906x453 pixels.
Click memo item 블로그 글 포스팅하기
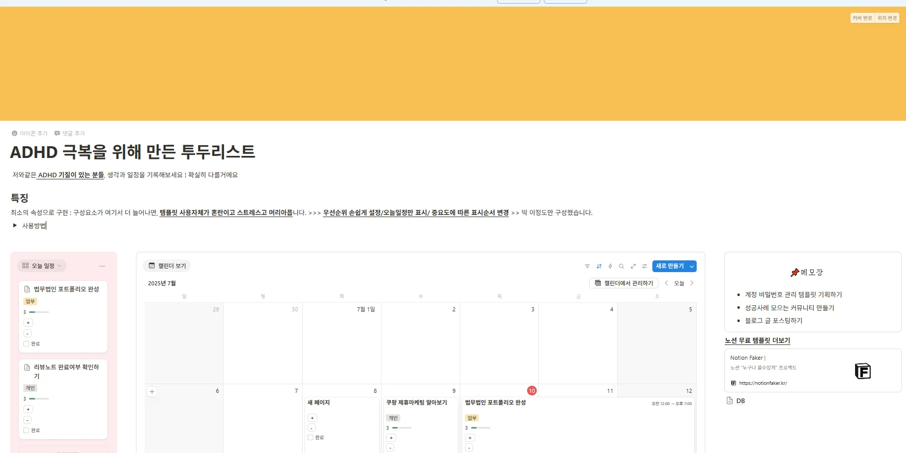pyautogui.click(x=774, y=321)
